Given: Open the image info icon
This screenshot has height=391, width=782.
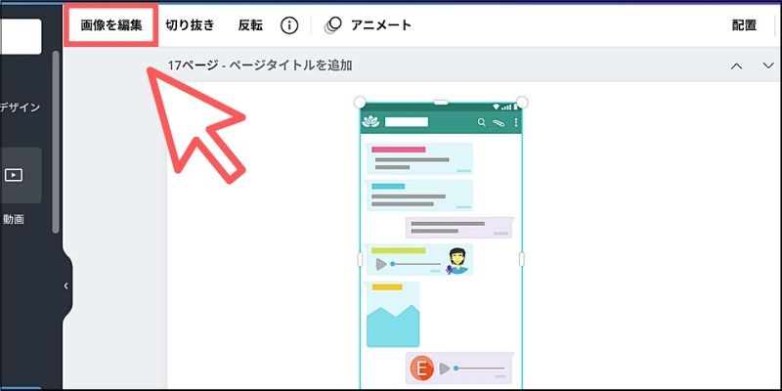Looking at the screenshot, I should tap(289, 25).
